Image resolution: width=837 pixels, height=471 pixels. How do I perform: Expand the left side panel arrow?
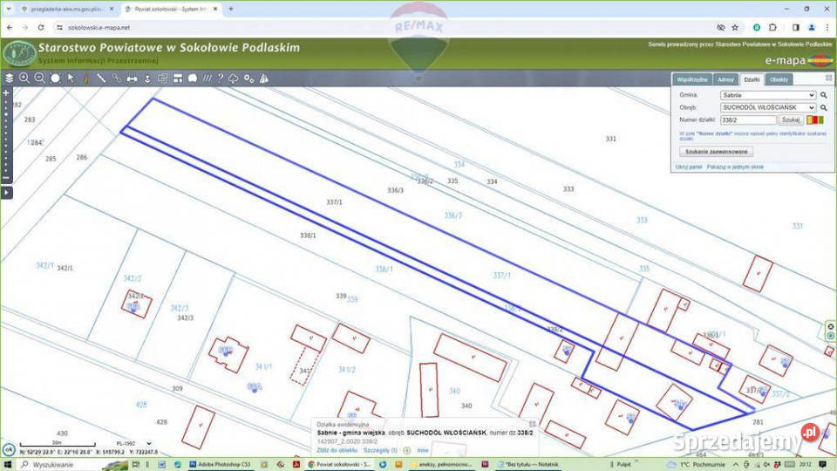pos(6,191)
